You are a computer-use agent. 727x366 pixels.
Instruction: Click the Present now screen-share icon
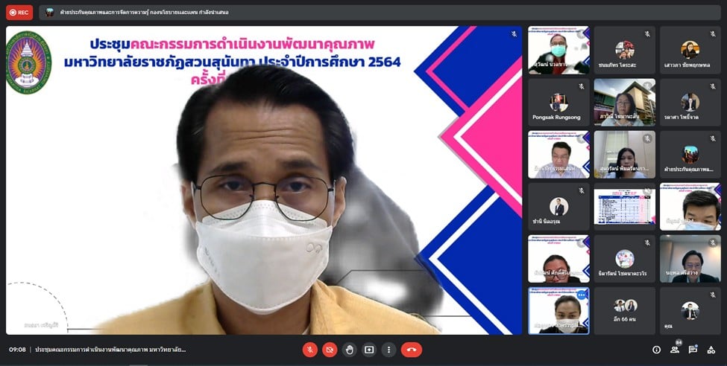click(369, 350)
